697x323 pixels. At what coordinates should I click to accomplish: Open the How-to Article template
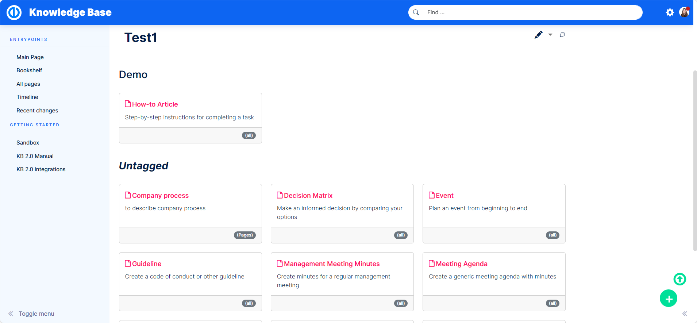pos(155,104)
